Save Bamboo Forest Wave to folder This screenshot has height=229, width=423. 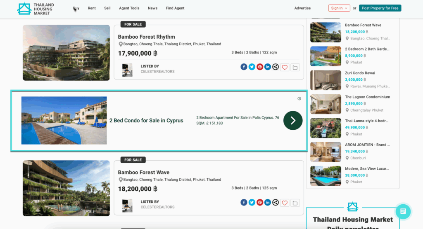click(x=295, y=203)
